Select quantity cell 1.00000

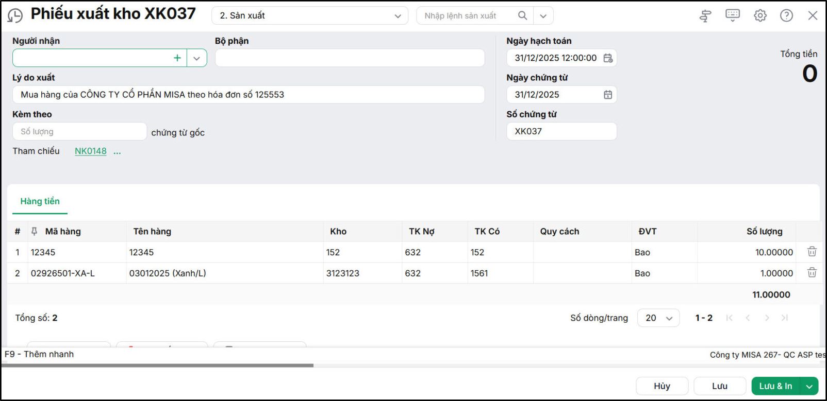[747, 273]
